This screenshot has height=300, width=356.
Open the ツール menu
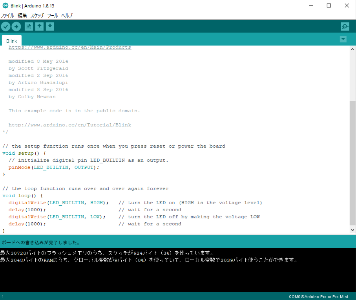(x=53, y=15)
